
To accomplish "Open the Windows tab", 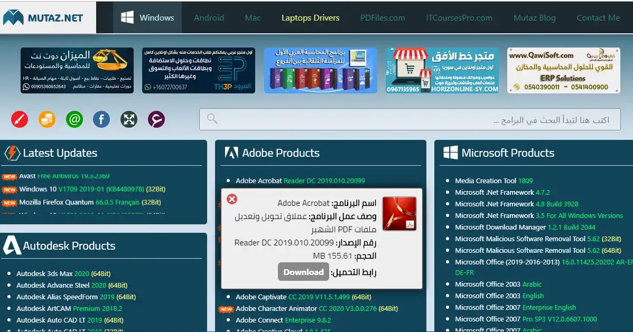I will pyautogui.click(x=147, y=18).
